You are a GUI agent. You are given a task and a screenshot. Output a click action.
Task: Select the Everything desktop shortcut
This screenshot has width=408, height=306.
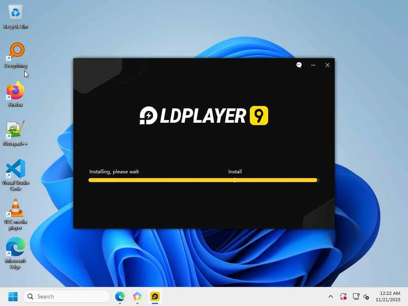point(16,55)
